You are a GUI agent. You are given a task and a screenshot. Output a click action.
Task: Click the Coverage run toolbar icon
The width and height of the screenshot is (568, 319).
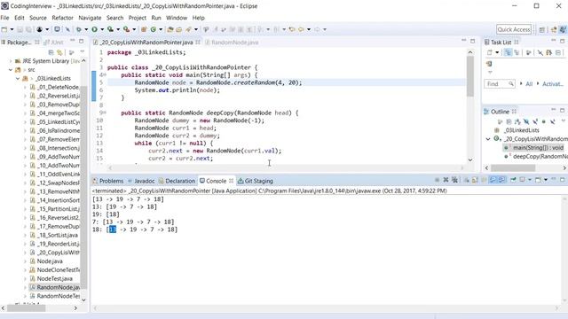(x=110, y=29)
